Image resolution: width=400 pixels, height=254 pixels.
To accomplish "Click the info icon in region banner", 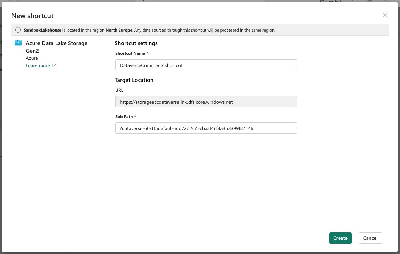I will (x=18, y=30).
